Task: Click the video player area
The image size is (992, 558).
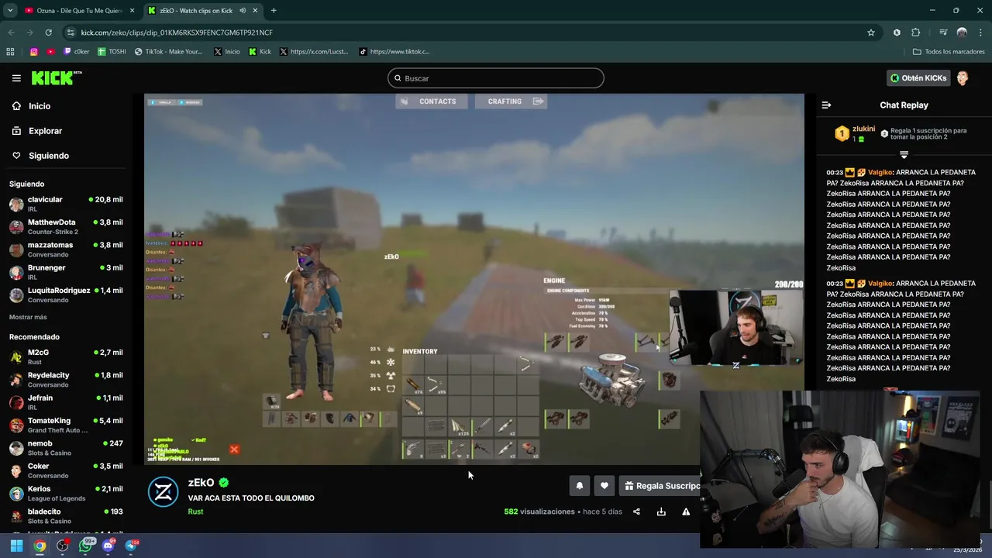Action: 474,279
